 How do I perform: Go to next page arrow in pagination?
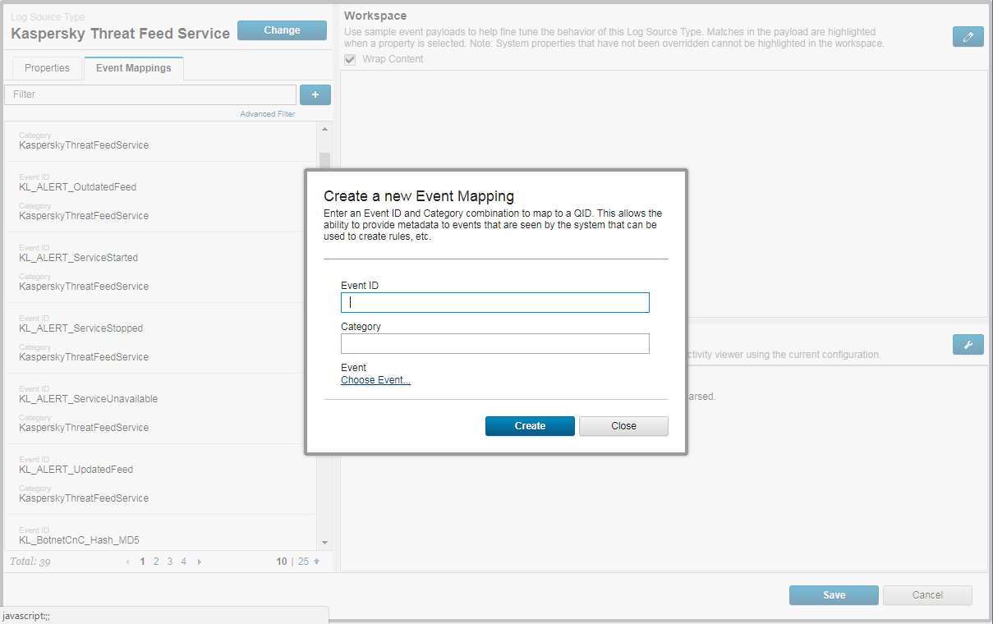(x=199, y=562)
